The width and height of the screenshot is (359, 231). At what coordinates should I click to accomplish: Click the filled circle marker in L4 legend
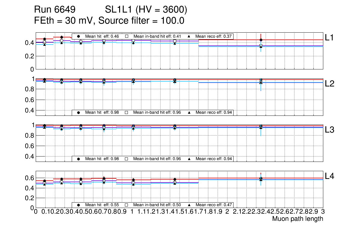point(78,205)
